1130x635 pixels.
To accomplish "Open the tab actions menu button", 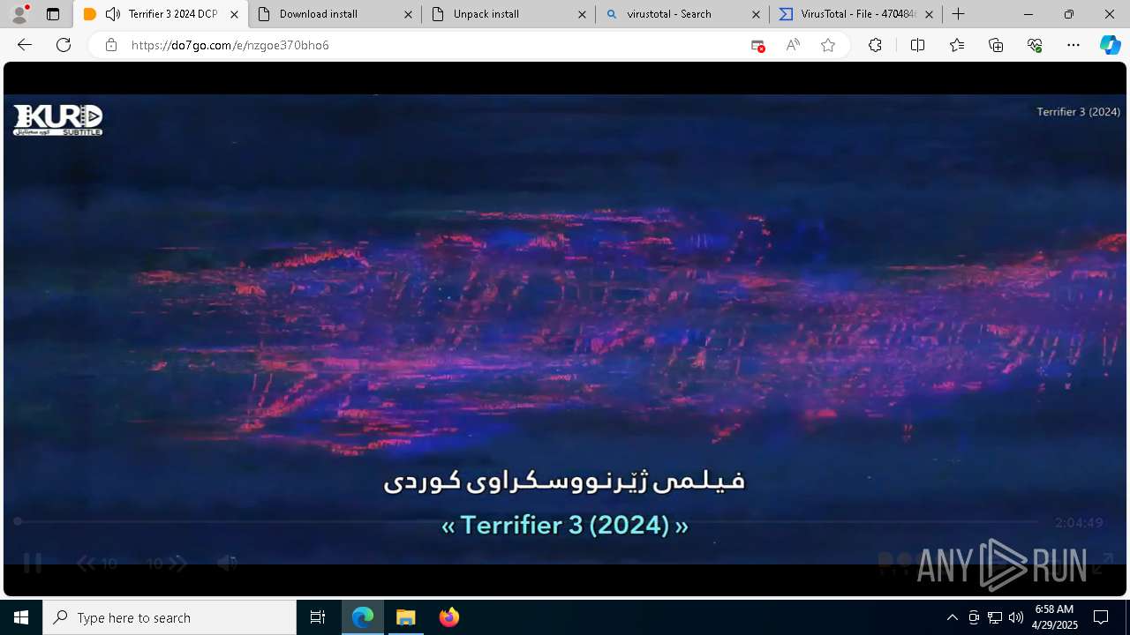I will tap(53, 14).
